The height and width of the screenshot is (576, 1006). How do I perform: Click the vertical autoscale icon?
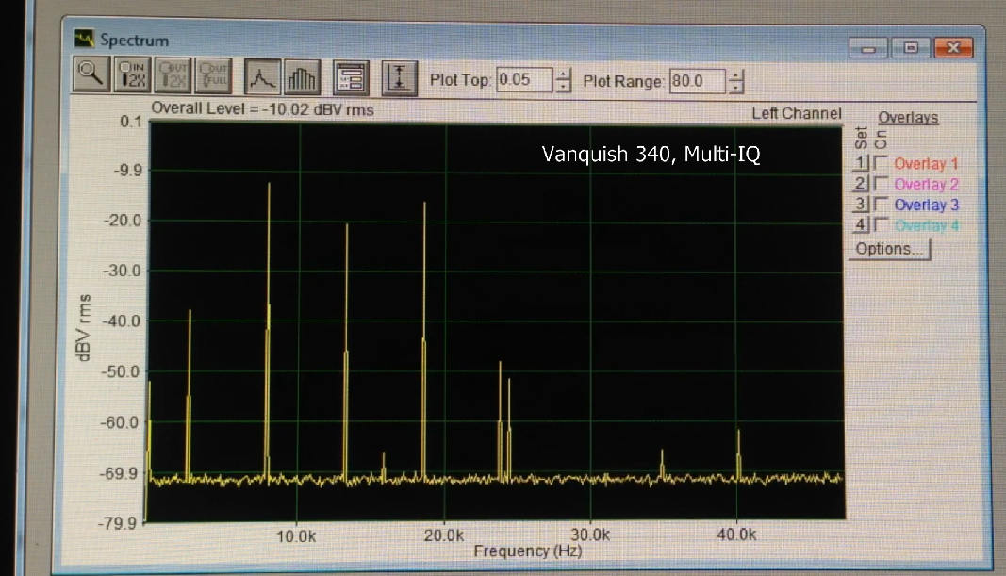tap(399, 78)
